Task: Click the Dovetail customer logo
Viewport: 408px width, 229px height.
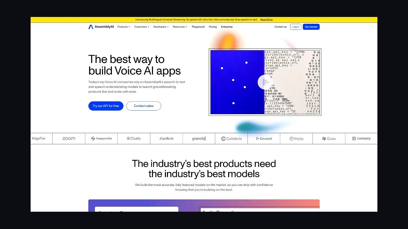Action: pyautogui.click(x=264, y=138)
